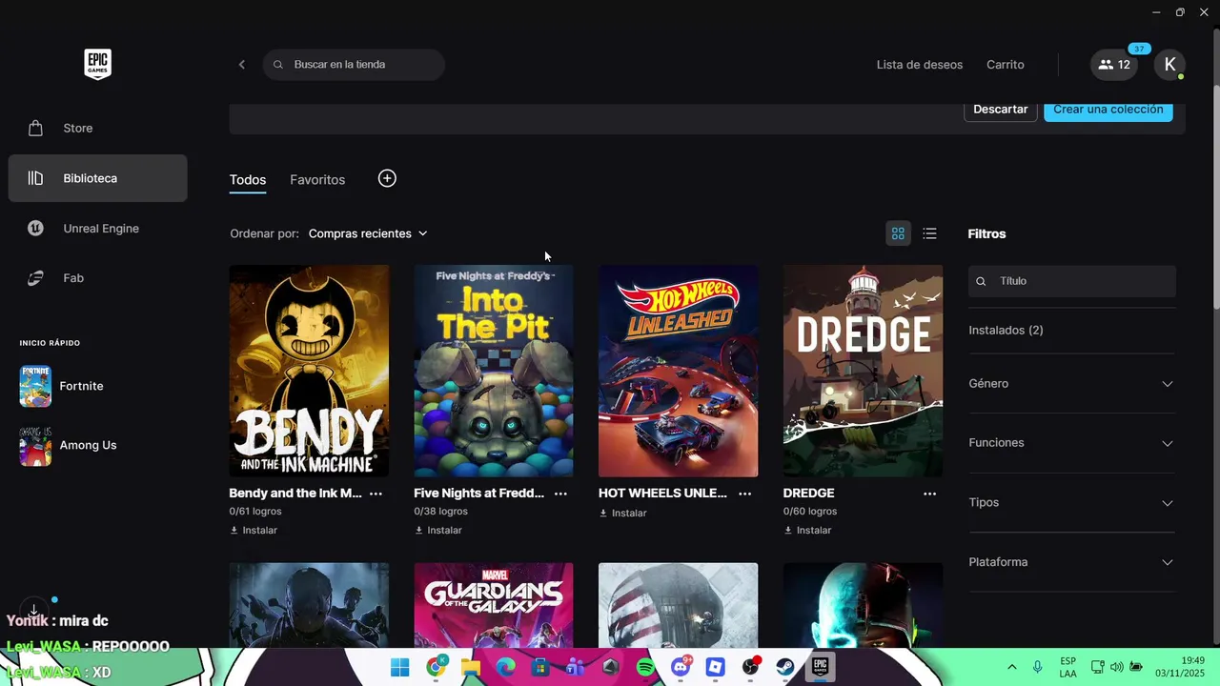
Task: Open Bendy and the Ink Machine cover
Action: 309,371
